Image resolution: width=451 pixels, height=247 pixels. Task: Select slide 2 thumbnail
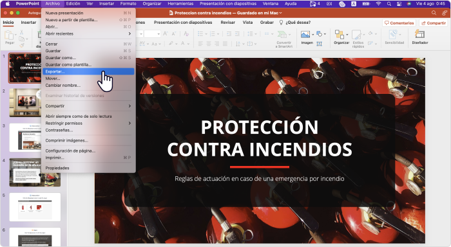[25, 102]
